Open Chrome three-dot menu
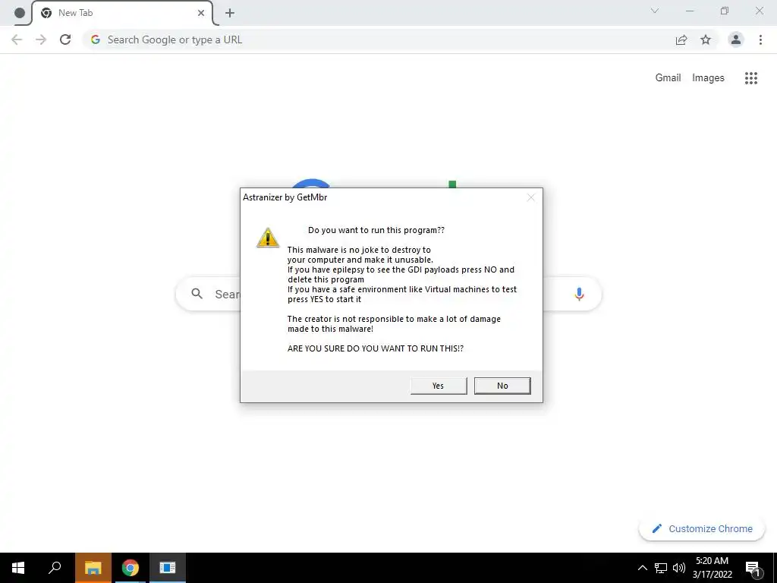The height and width of the screenshot is (583, 777). click(760, 39)
